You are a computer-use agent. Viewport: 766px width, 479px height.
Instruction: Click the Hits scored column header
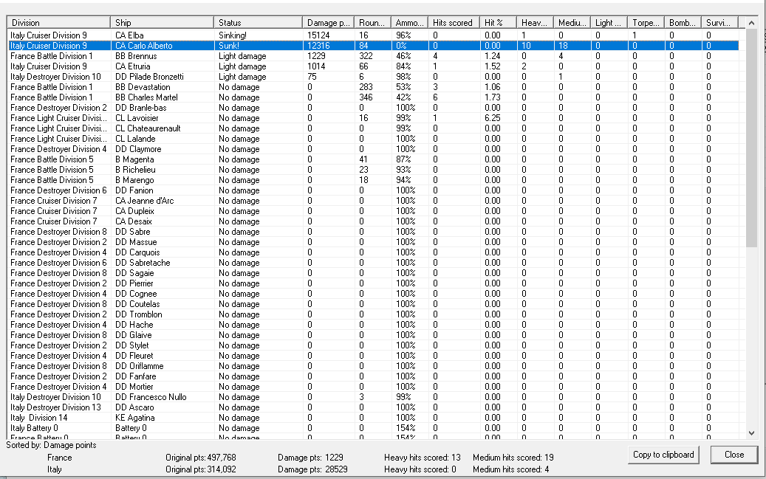[452, 23]
